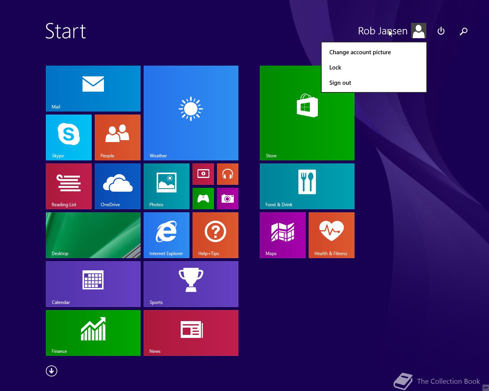Viewport: 489px width, 391px height.
Task: Open the Video small tile
Action: (x=203, y=174)
